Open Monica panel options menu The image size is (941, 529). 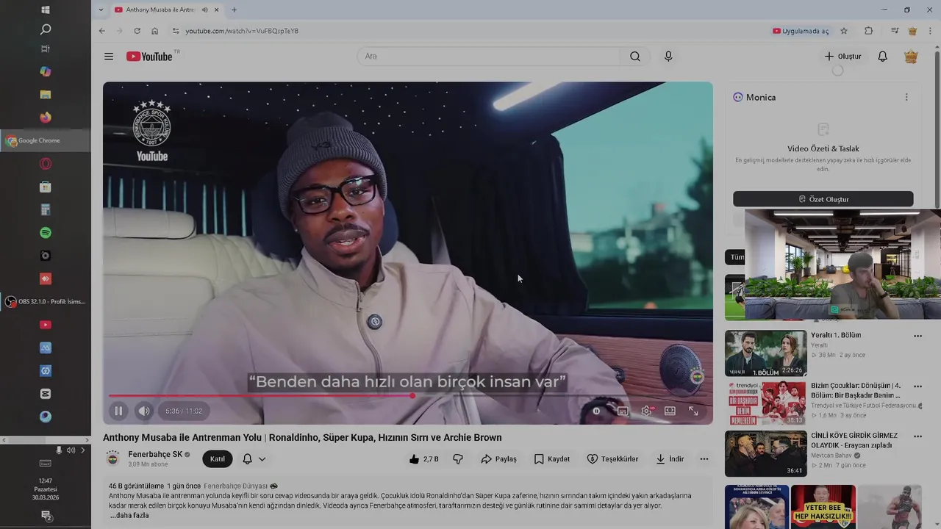pyautogui.click(x=906, y=97)
